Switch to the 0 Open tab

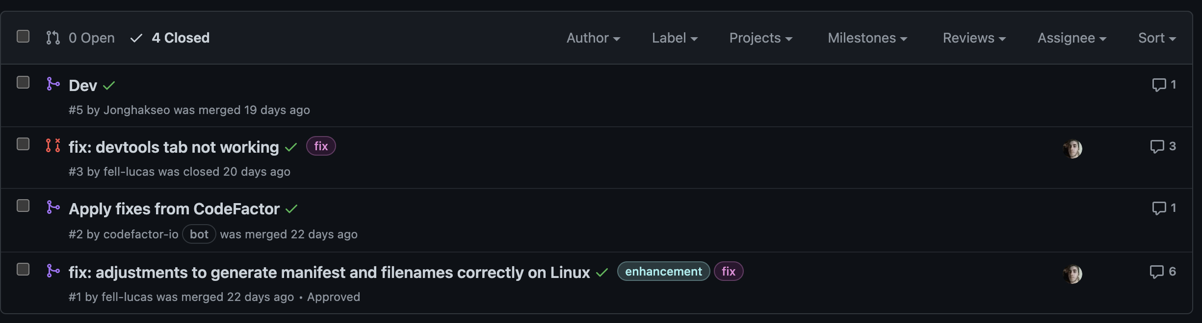80,38
